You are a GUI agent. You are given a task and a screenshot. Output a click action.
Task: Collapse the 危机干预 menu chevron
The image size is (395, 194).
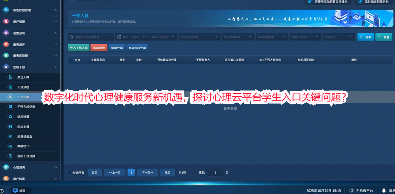(56, 67)
